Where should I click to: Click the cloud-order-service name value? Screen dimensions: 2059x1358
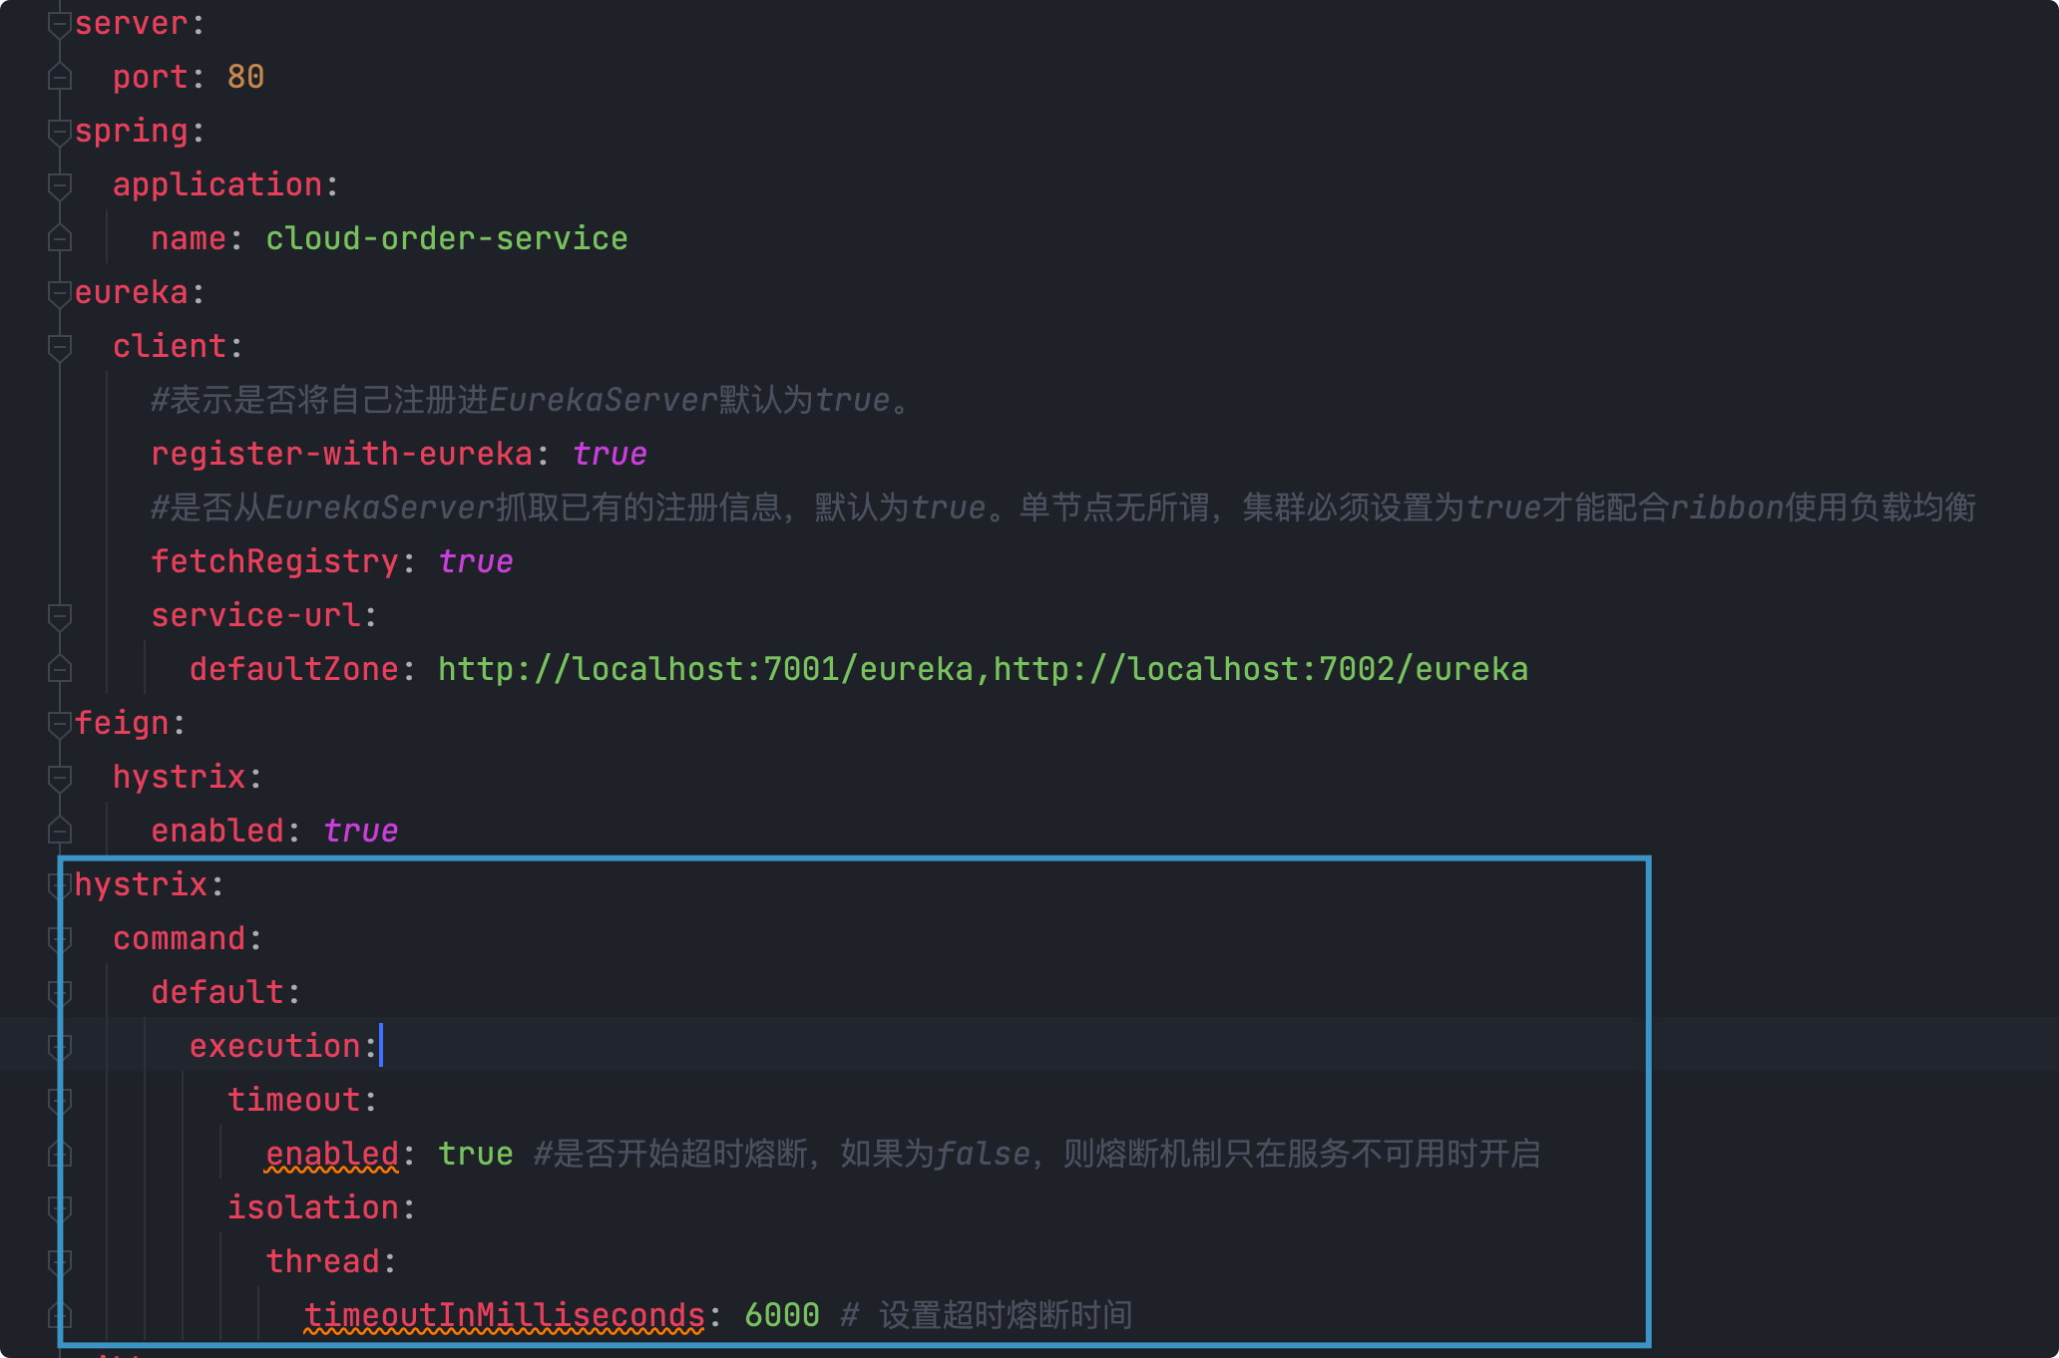click(x=446, y=238)
